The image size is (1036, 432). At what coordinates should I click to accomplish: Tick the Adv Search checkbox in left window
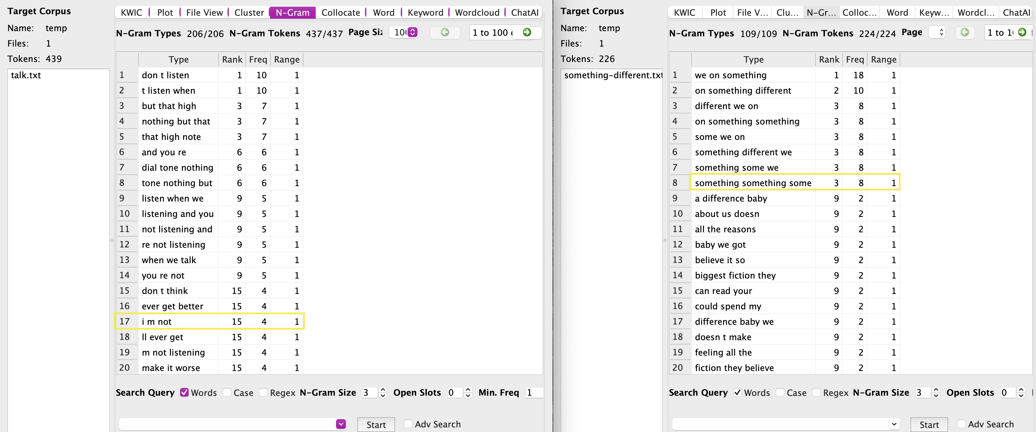408,424
